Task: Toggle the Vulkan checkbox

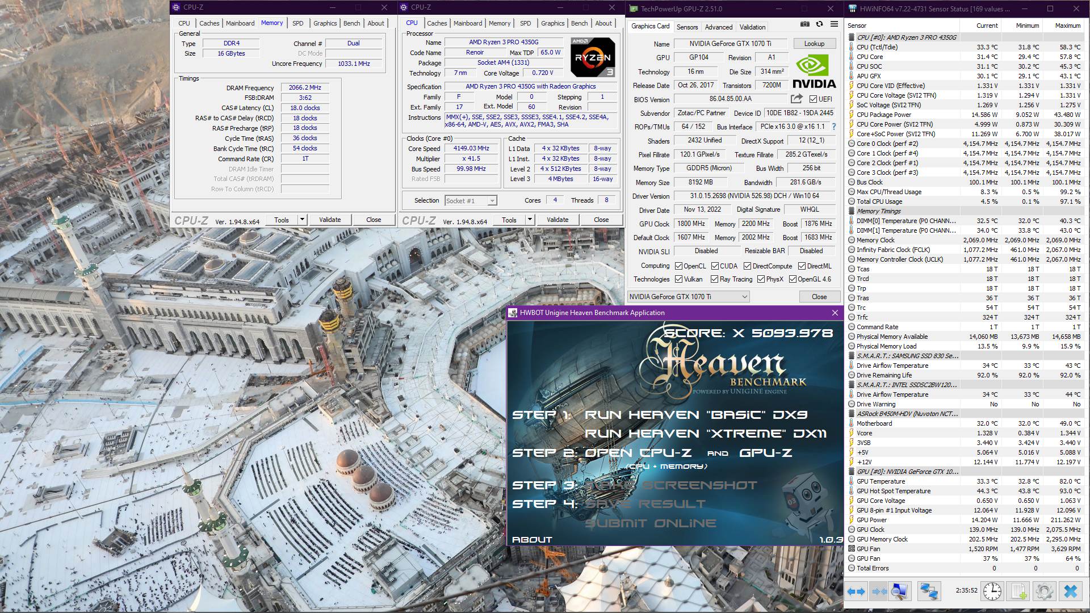Action: pyautogui.click(x=678, y=279)
